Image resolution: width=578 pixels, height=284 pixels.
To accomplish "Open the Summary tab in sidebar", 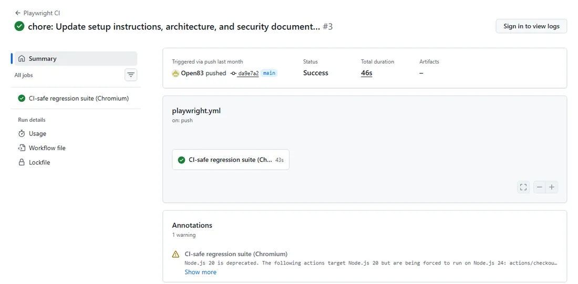I will tap(76, 59).
